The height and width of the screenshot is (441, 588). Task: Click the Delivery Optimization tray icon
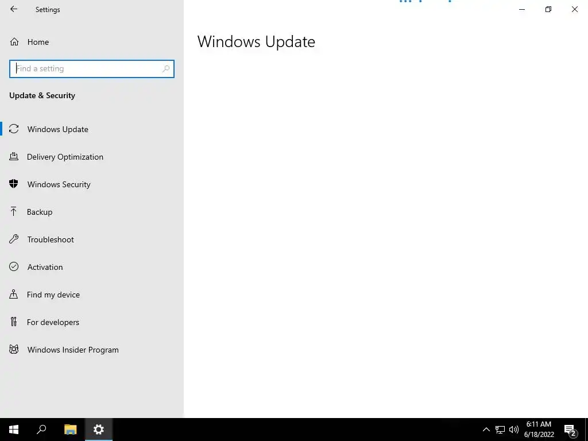point(14,156)
